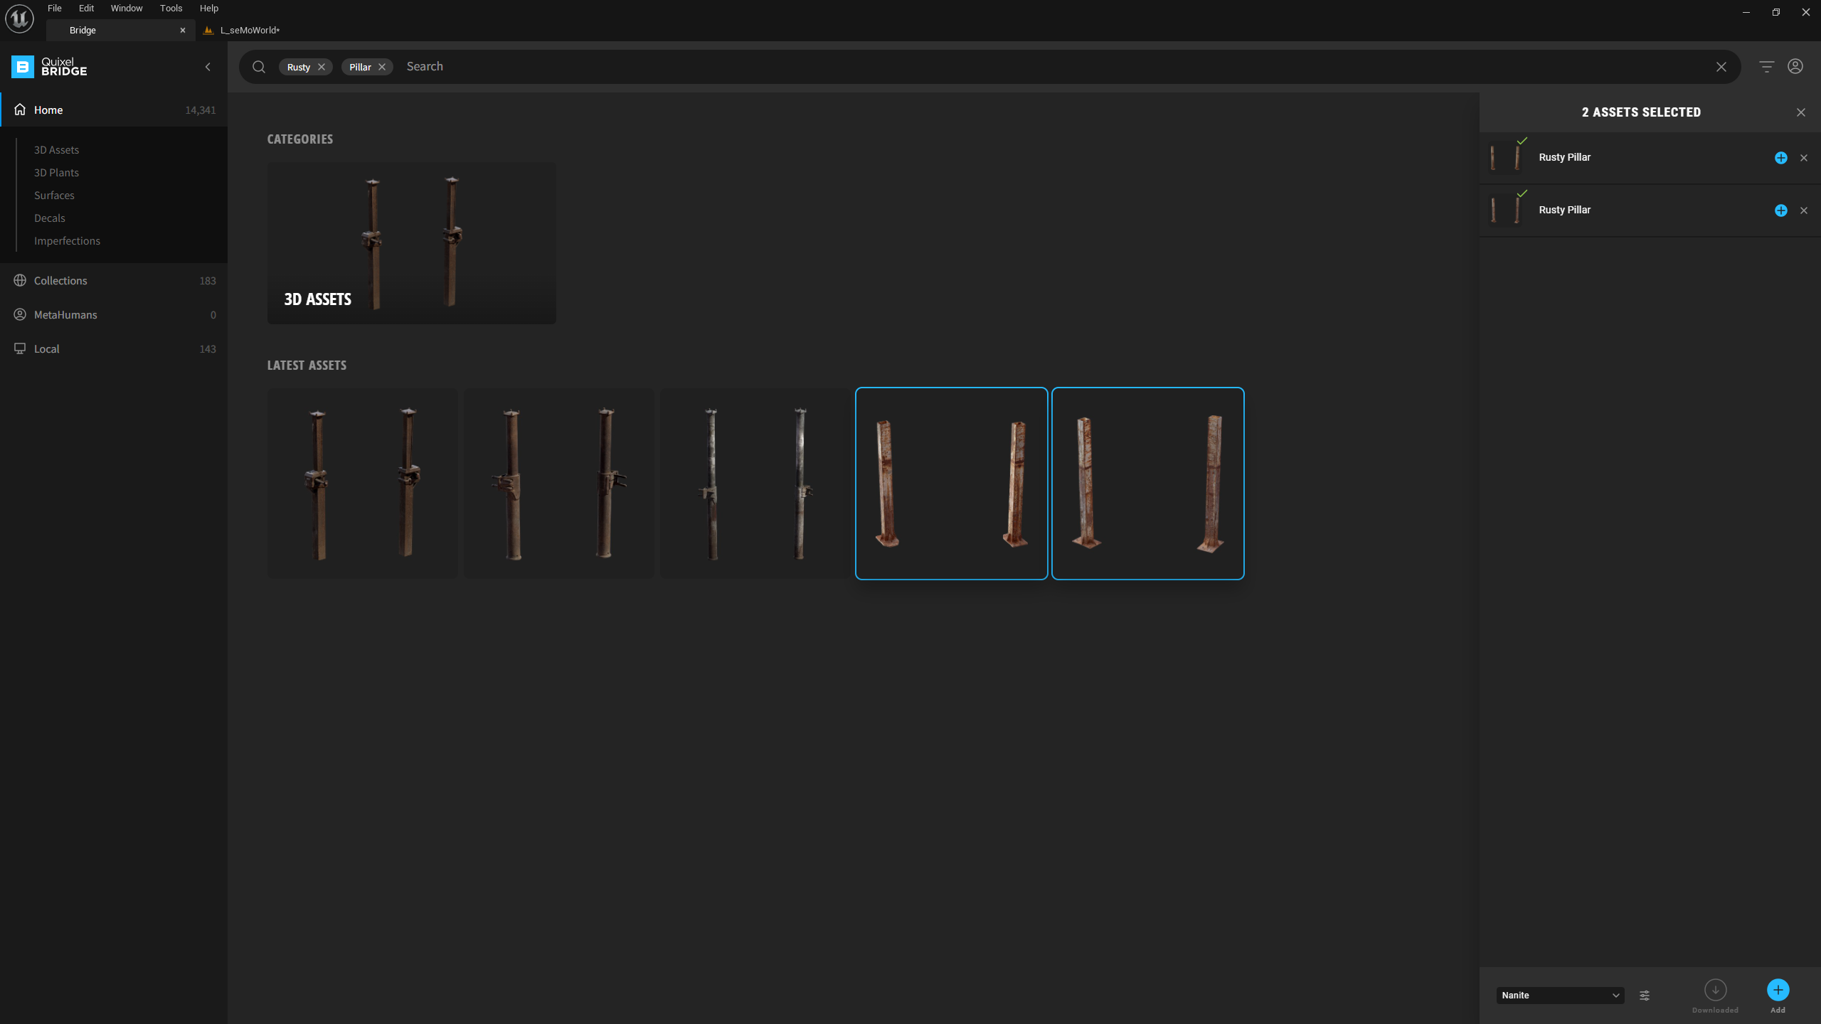Go to the Surfaces category
Screen dimensions: 1821x1024
point(54,196)
